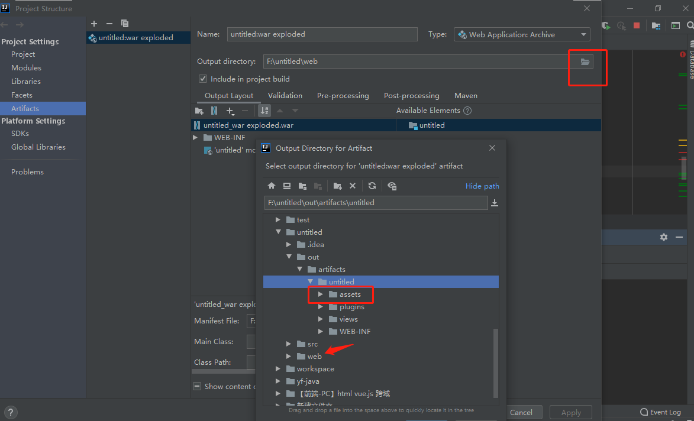The image size is (694, 421).
Task: Delete selected folder with X icon
Action: tap(352, 186)
